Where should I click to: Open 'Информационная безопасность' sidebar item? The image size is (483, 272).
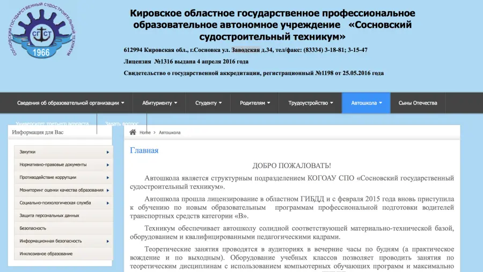pos(63,241)
